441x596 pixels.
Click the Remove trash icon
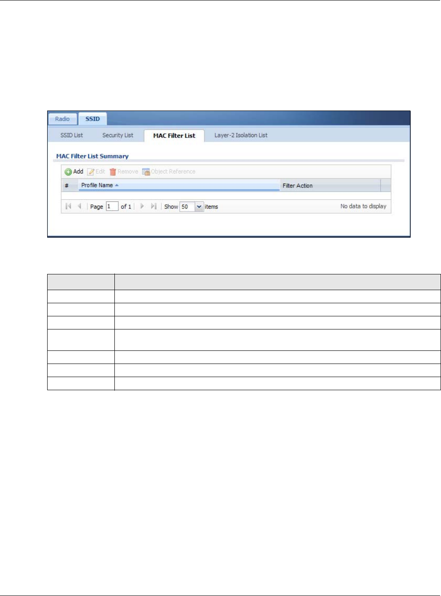[x=113, y=172]
